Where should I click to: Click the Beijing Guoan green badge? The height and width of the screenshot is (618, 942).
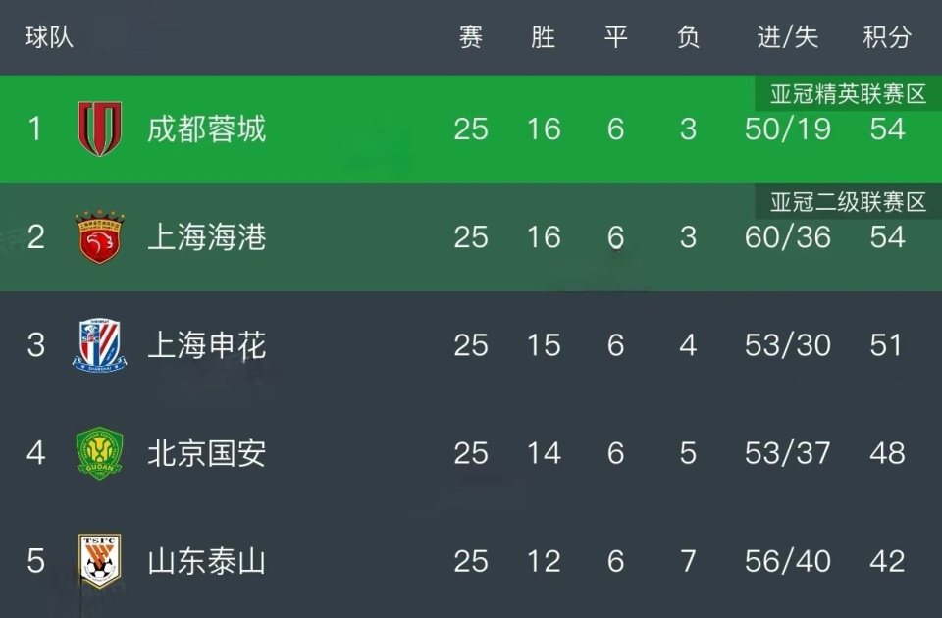tap(100, 453)
